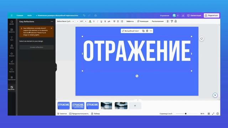The width and height of the screenshot is (228, 128).
Task: Open the Проекты panel in sidebar
Action: (12, 70)
